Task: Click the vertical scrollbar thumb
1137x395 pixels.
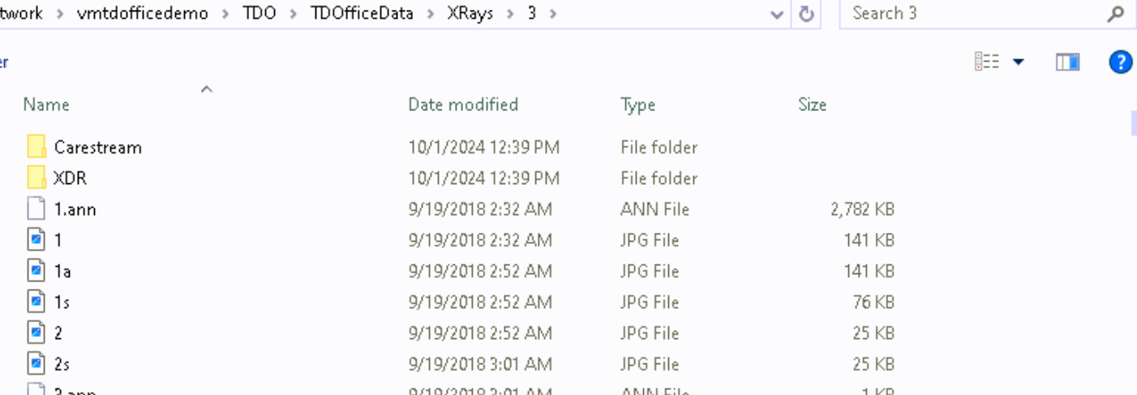Action: [1133, 122]
